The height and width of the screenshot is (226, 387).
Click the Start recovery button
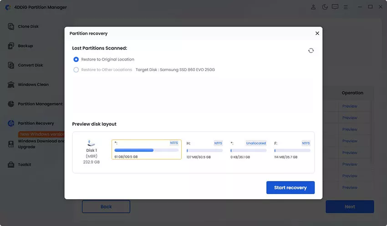(x=290, y=188)
